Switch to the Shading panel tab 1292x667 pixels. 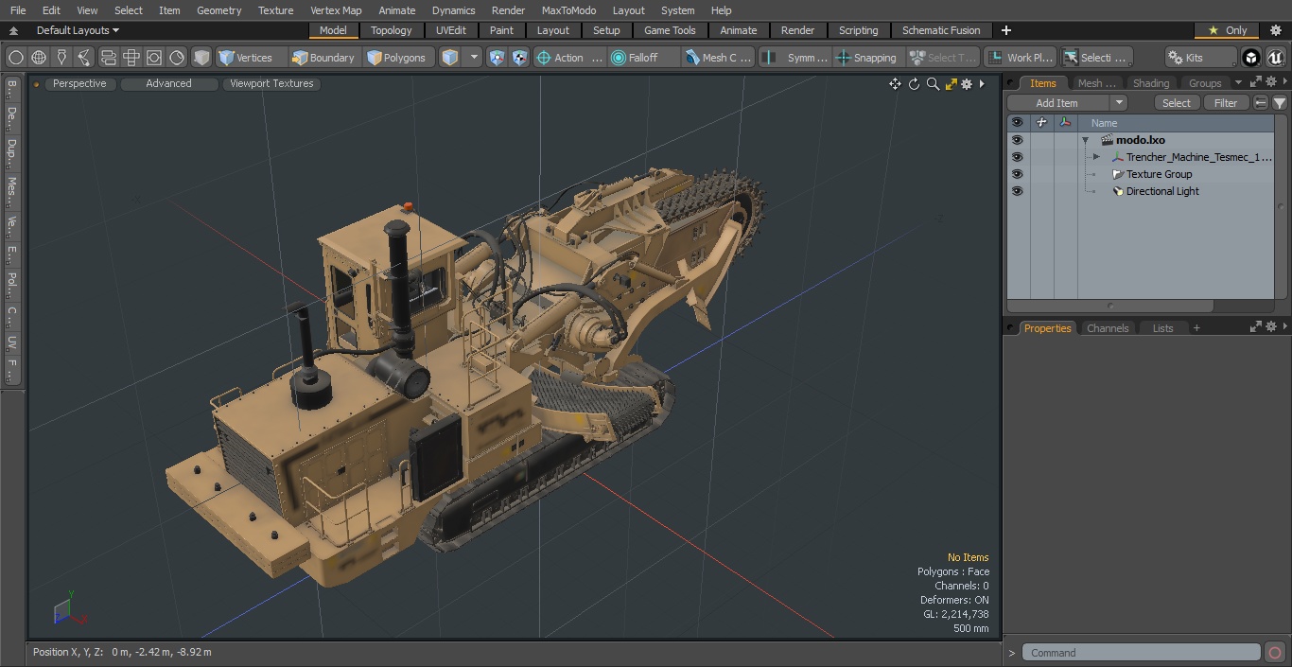tap(1151, 83)
